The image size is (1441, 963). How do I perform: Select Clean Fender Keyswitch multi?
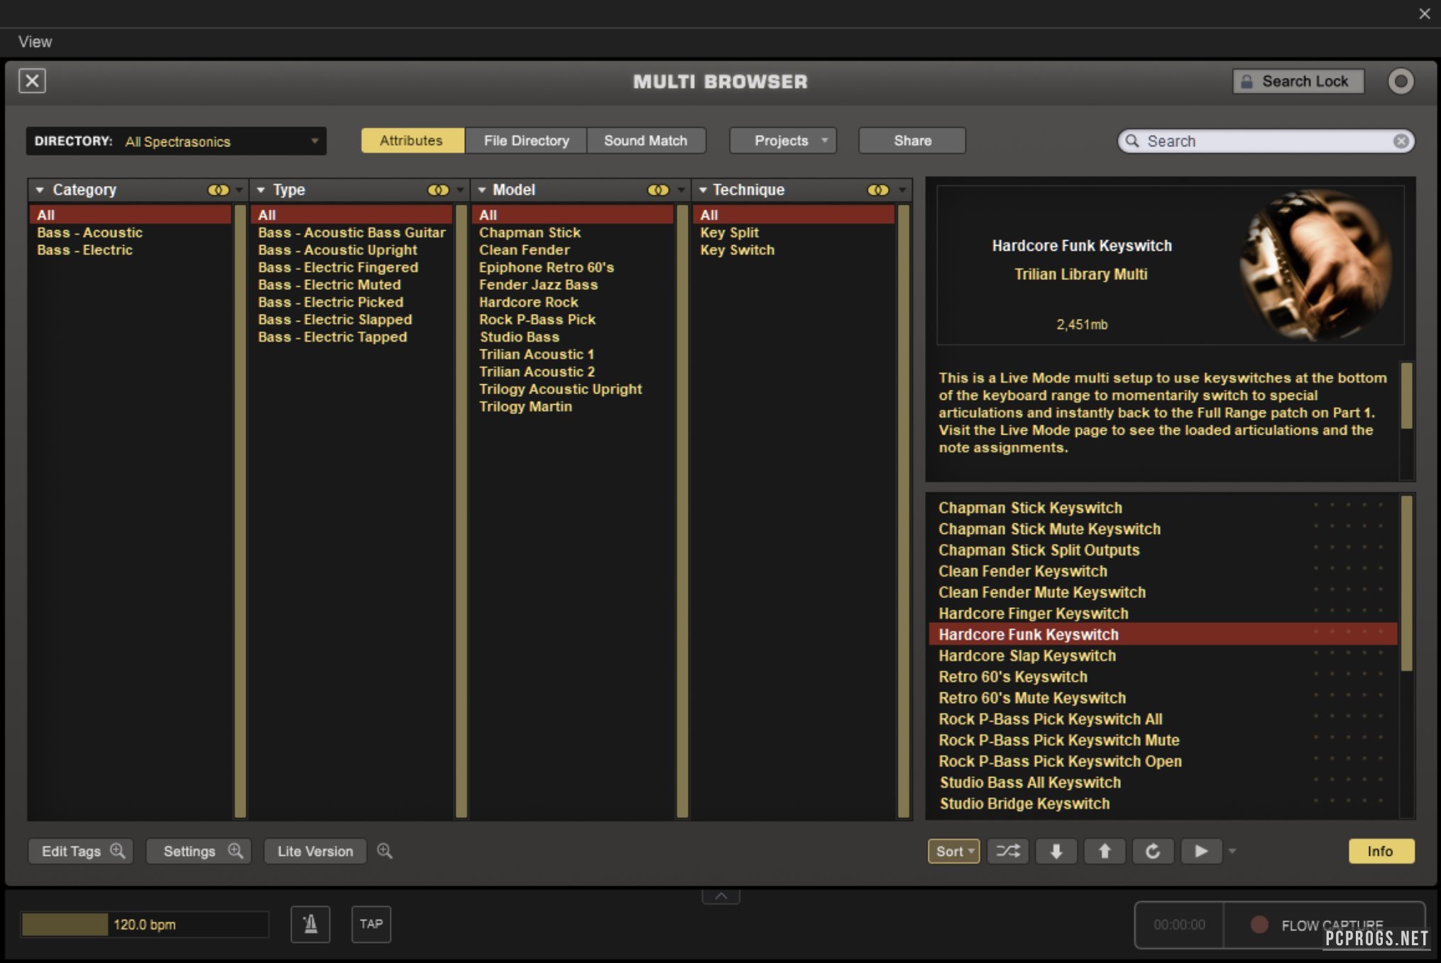point(1163,572)
